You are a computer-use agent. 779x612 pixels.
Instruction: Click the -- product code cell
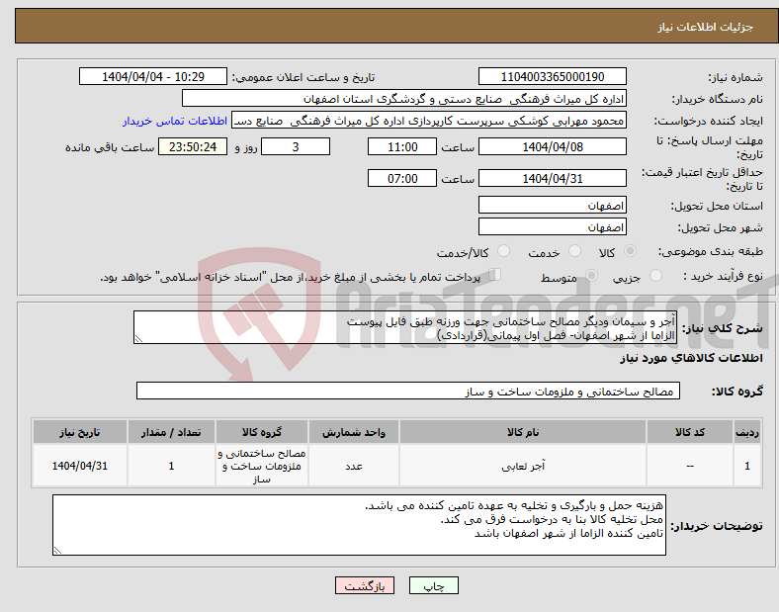(690, 466)
